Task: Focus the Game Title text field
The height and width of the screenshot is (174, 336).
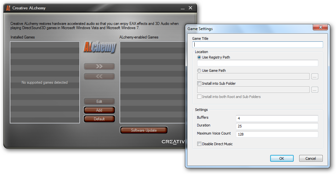Action: click(258, 44)
